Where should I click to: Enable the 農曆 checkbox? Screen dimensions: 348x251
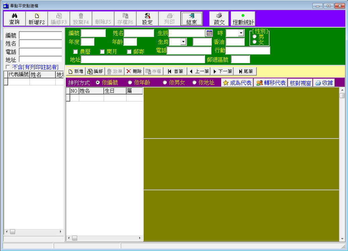pos(76,52)
